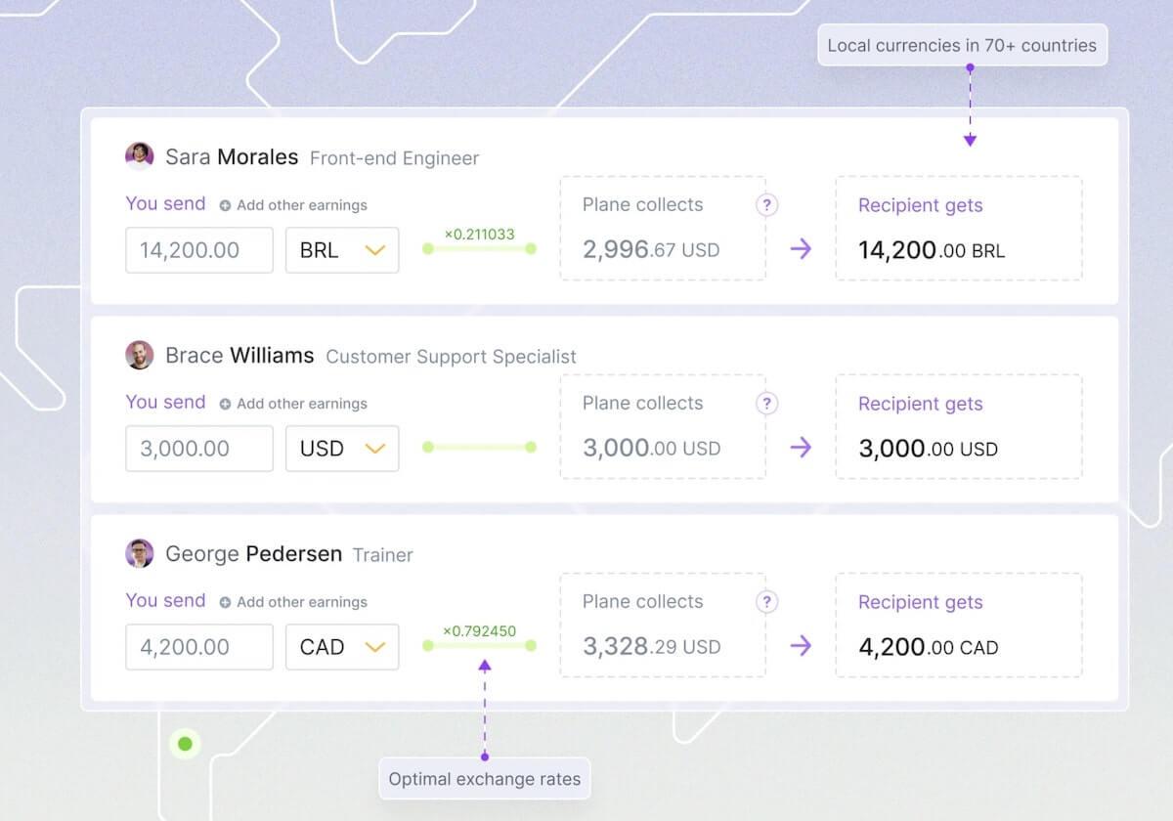
Task: Open the BRL currency dropdown
Action: pyautogui.click(x=342, y=250)
